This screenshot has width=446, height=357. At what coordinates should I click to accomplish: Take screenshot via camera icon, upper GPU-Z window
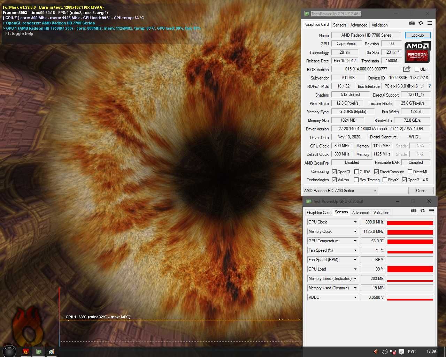click(412, 23)
